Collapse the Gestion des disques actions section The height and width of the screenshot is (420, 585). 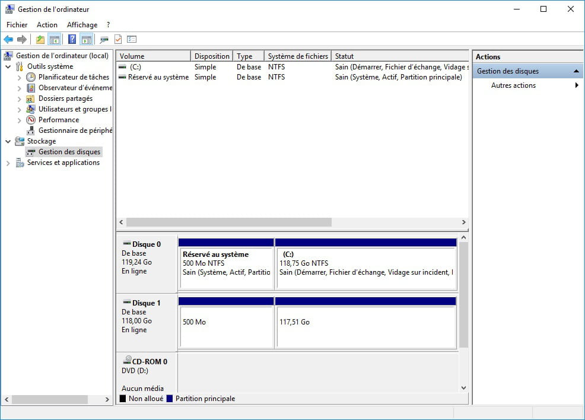576,71
